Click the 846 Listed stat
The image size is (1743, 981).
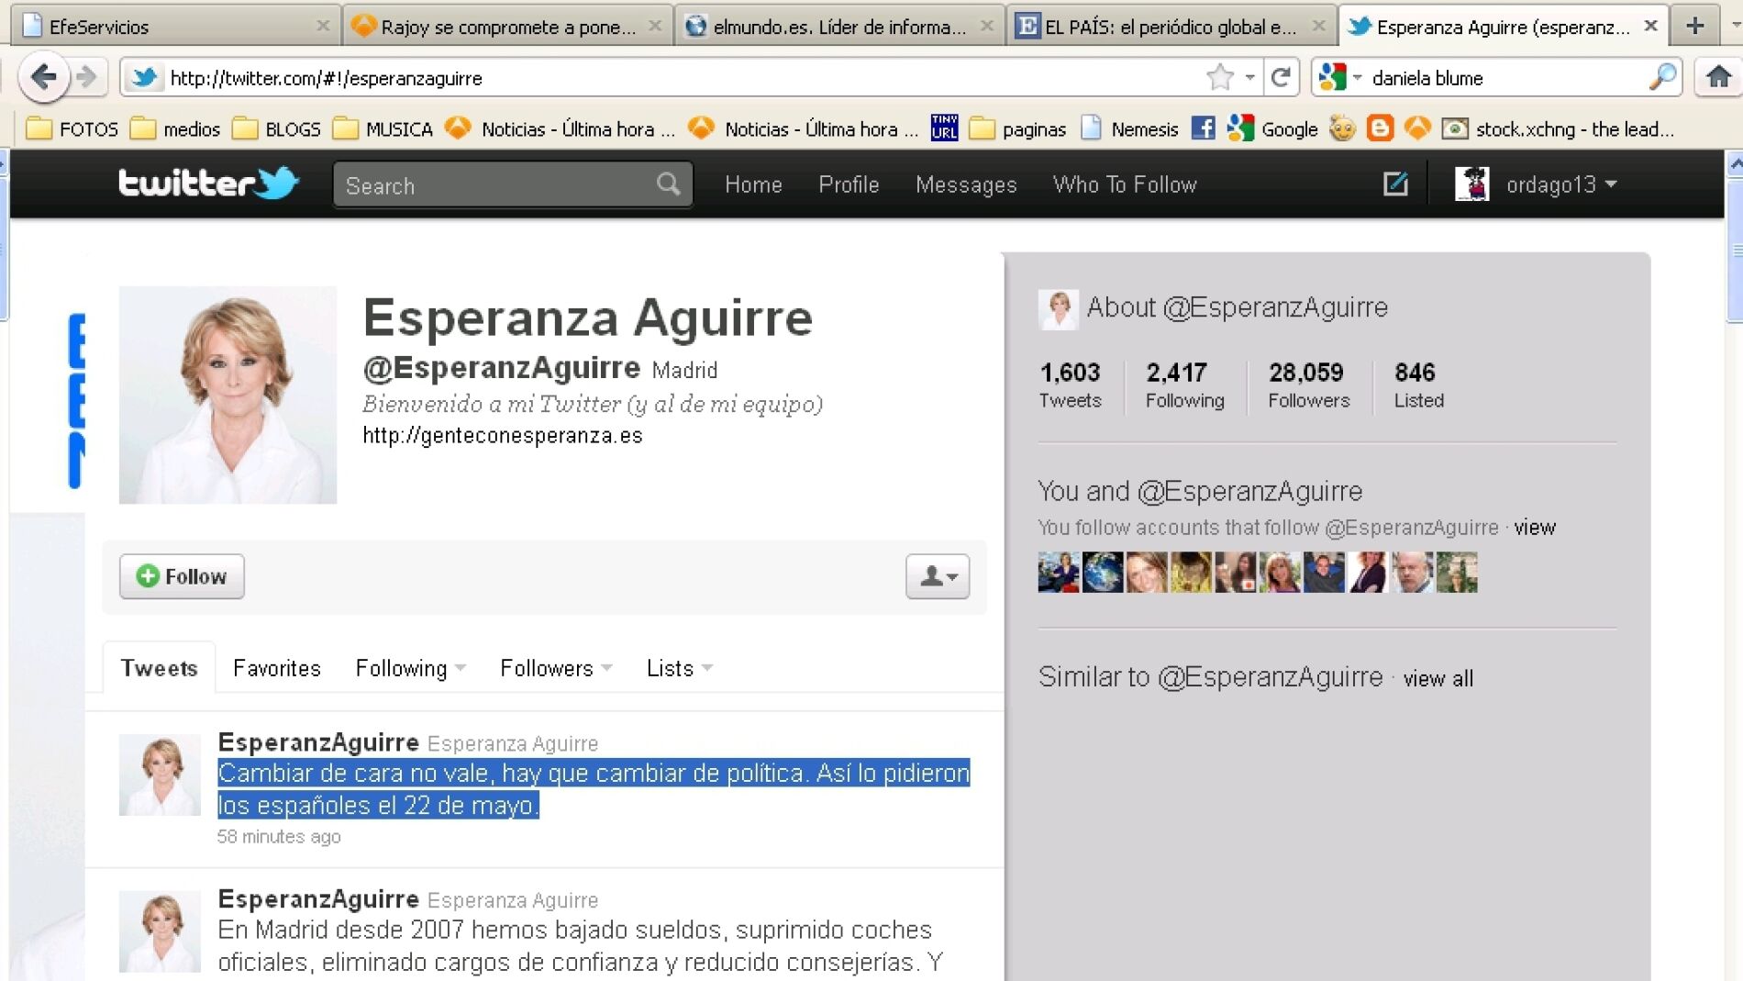pos(1418,385)
